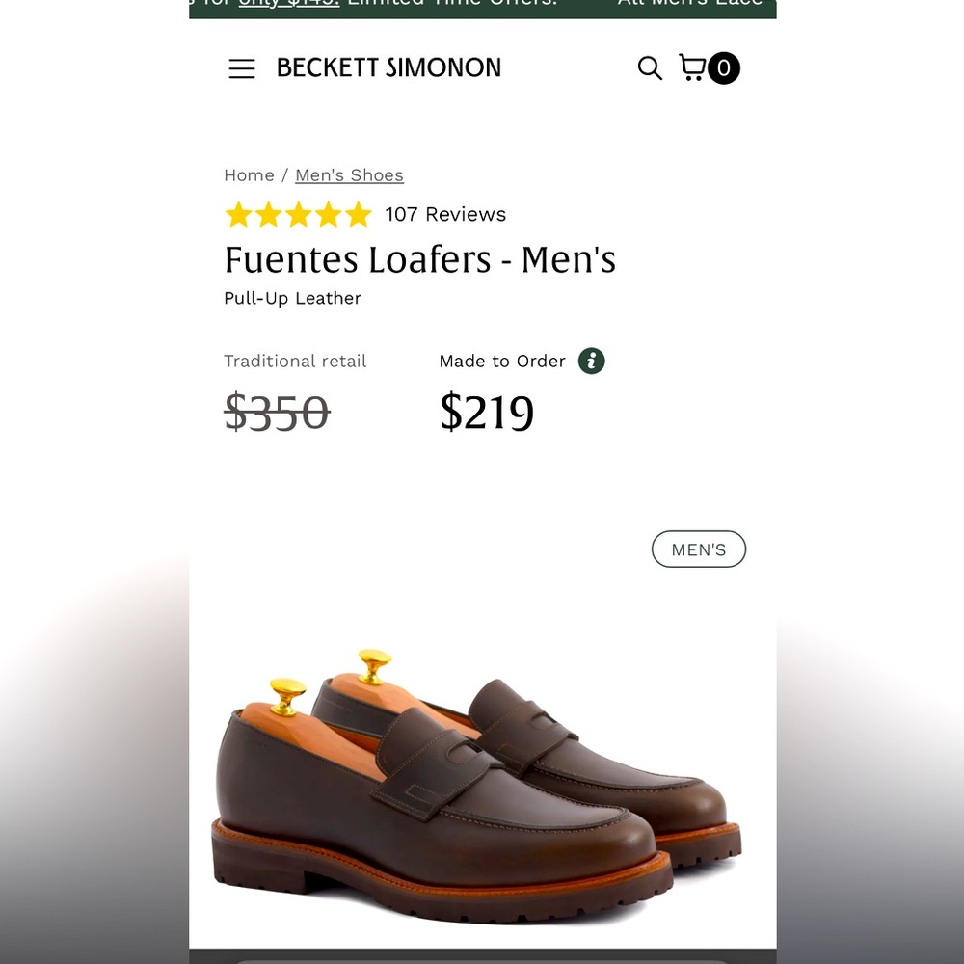Open the brown loafers product image
The image size is (964, 964).
(477, 781)
